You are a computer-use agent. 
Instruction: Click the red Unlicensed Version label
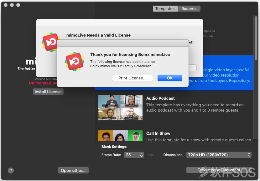click(43, 83)
